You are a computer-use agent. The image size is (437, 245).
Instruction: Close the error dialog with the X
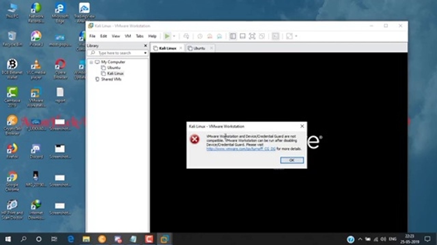click(x=302, y=126)
